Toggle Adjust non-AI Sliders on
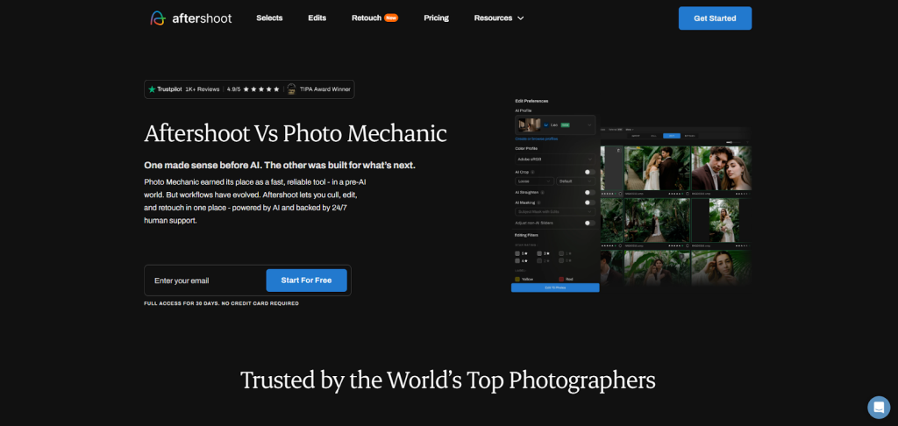Screen dimensions: 898x426 589,223
